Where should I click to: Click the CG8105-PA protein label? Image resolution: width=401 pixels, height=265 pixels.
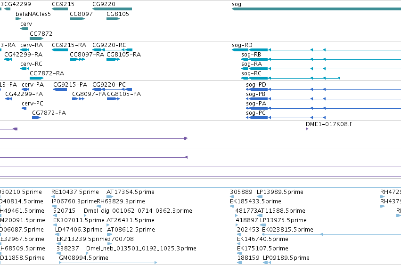pos(124,94)
